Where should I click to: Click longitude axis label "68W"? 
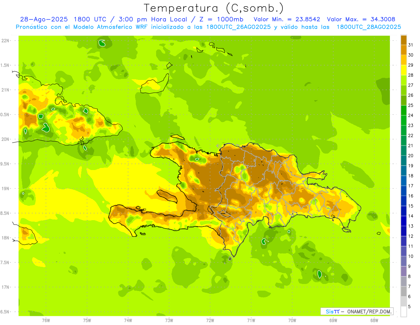click(374, 320)
